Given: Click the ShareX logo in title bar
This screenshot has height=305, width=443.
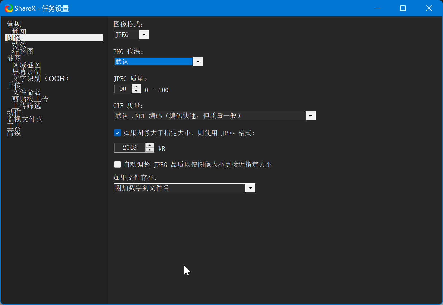Looking at the screenshot, I should click(x=9, y=8).
